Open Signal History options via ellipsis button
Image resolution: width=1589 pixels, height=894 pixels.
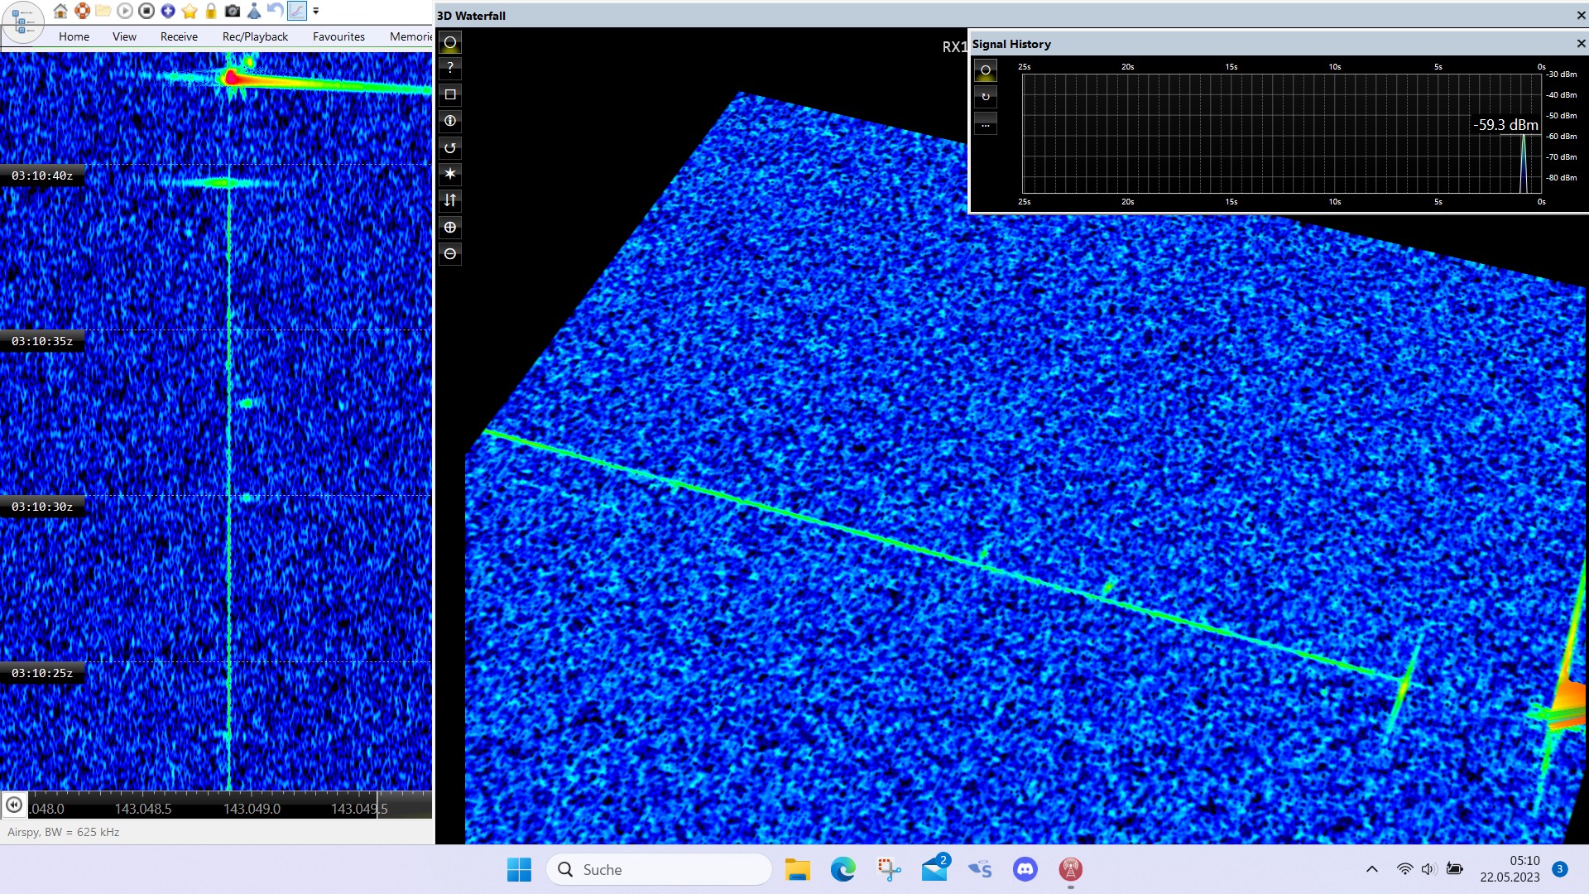(x=986, y=123)
